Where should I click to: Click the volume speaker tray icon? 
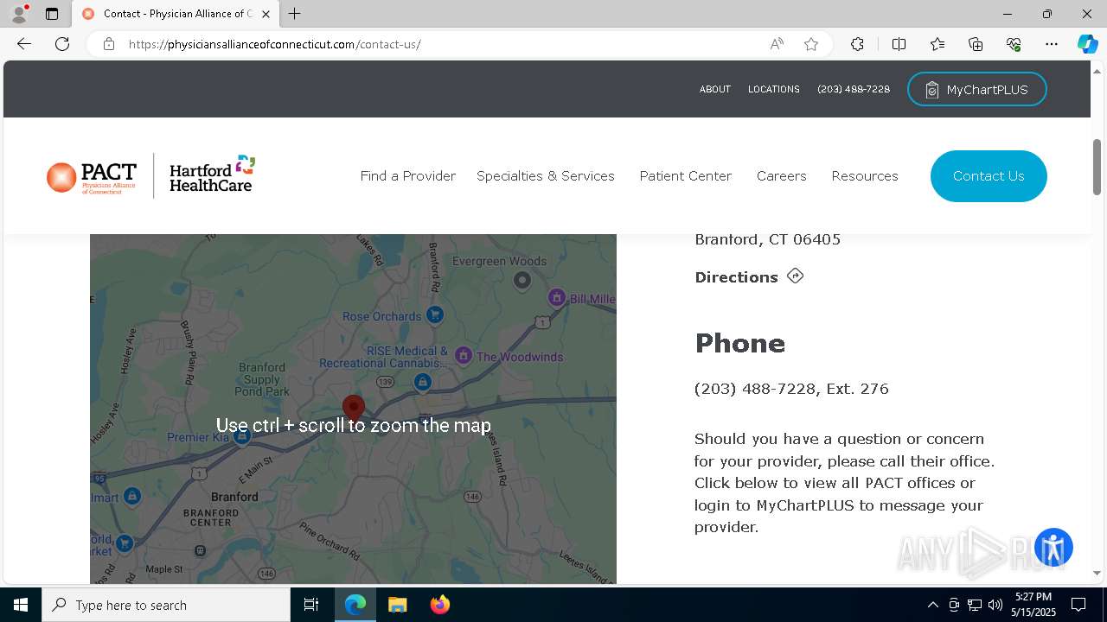995,605
